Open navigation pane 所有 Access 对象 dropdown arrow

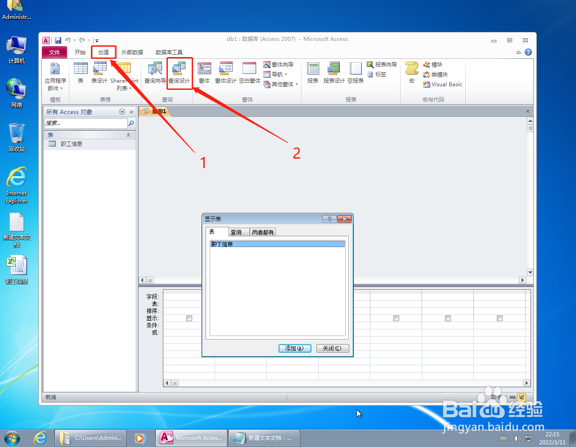[122, 112]
